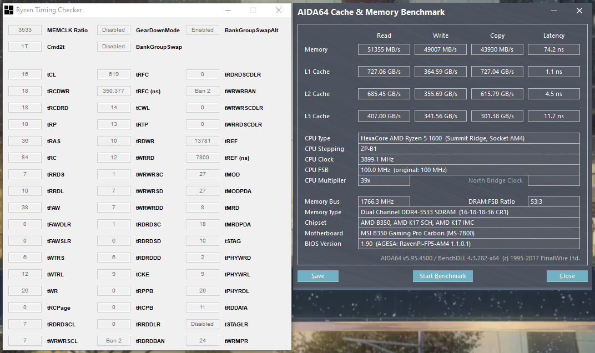Select the Memory Type field
Viewport: 595px width, 353px height.
pyautogui.click(x=468, y=212)
